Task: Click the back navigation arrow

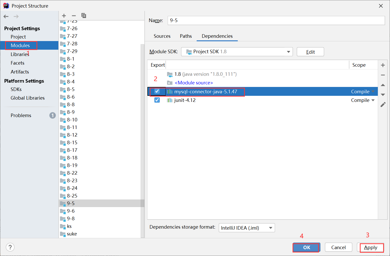Action: point(6,16)
